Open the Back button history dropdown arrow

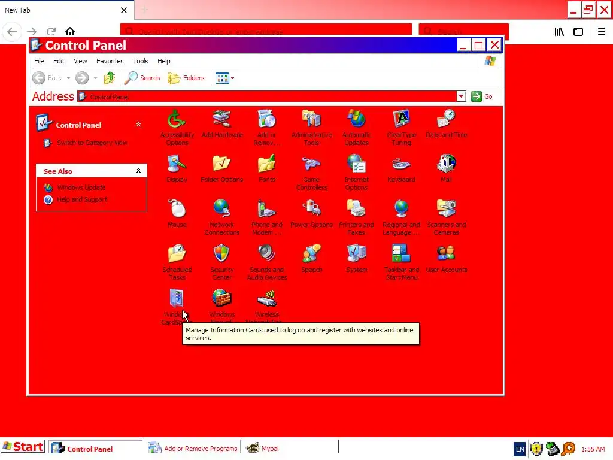click(68, 78)
